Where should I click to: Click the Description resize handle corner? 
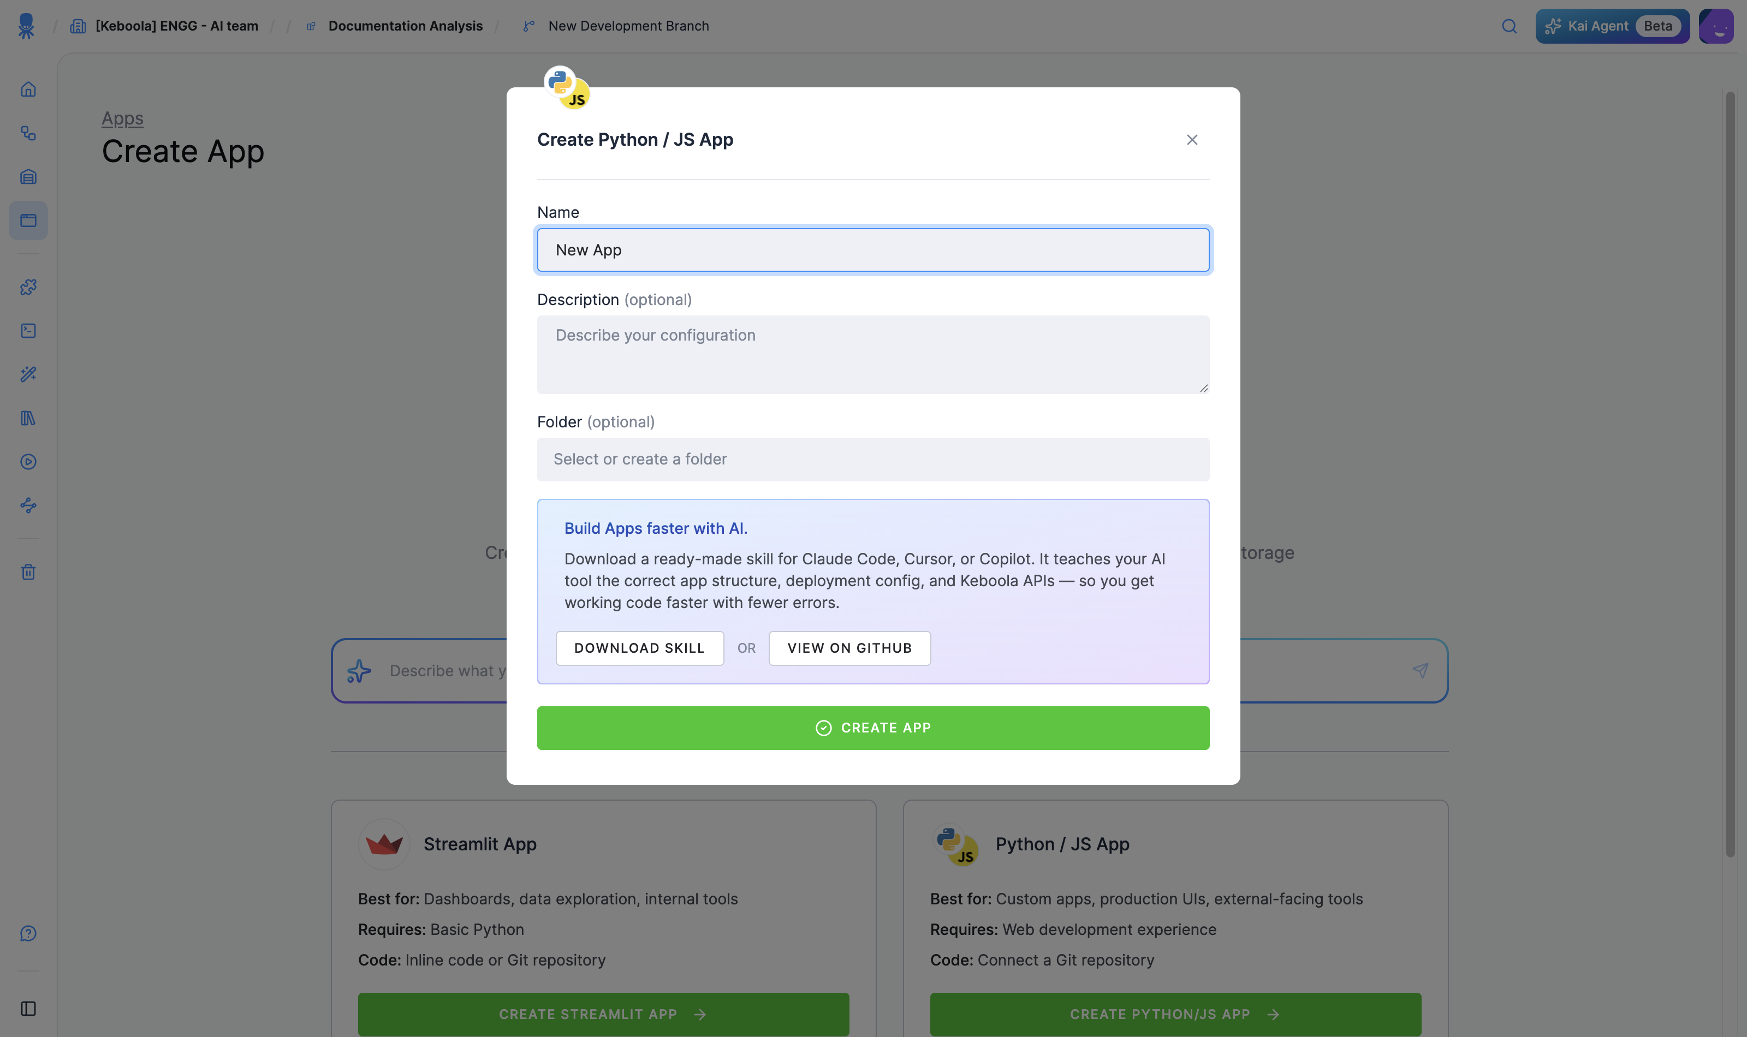1203,388
